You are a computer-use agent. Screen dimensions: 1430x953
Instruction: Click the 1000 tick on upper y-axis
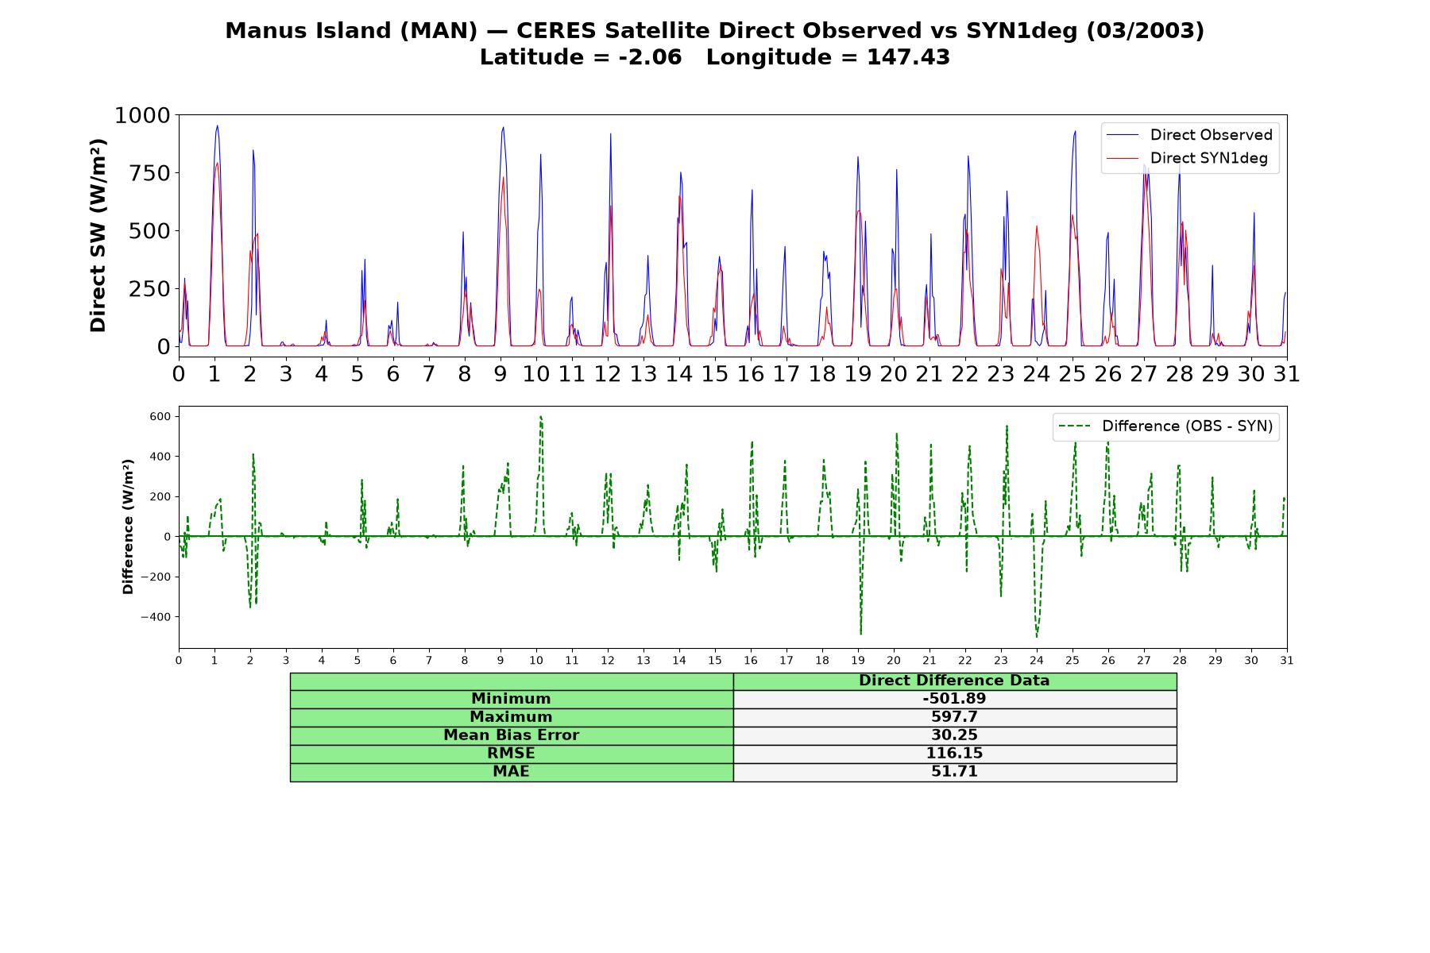point(142,116)
